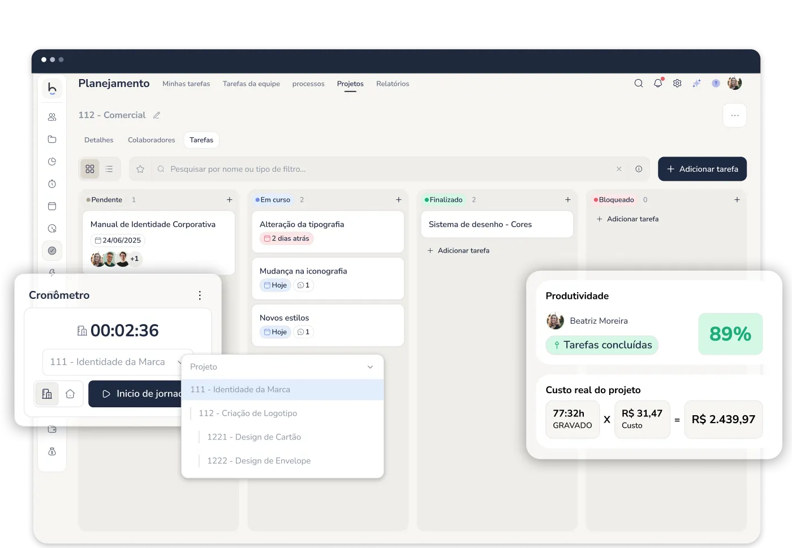792x548 pixels.
Task: Edit project name with pencil icon
Action: [157, 115]
